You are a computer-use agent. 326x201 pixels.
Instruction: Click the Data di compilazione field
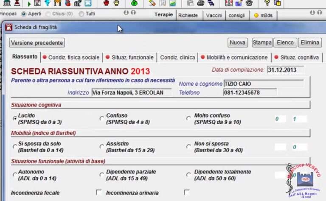pos(286,70)
